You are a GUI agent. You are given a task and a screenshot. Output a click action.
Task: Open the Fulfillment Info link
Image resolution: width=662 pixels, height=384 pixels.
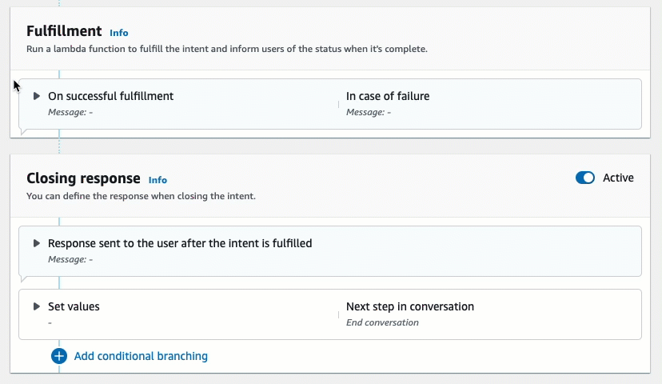coord(119,33)
